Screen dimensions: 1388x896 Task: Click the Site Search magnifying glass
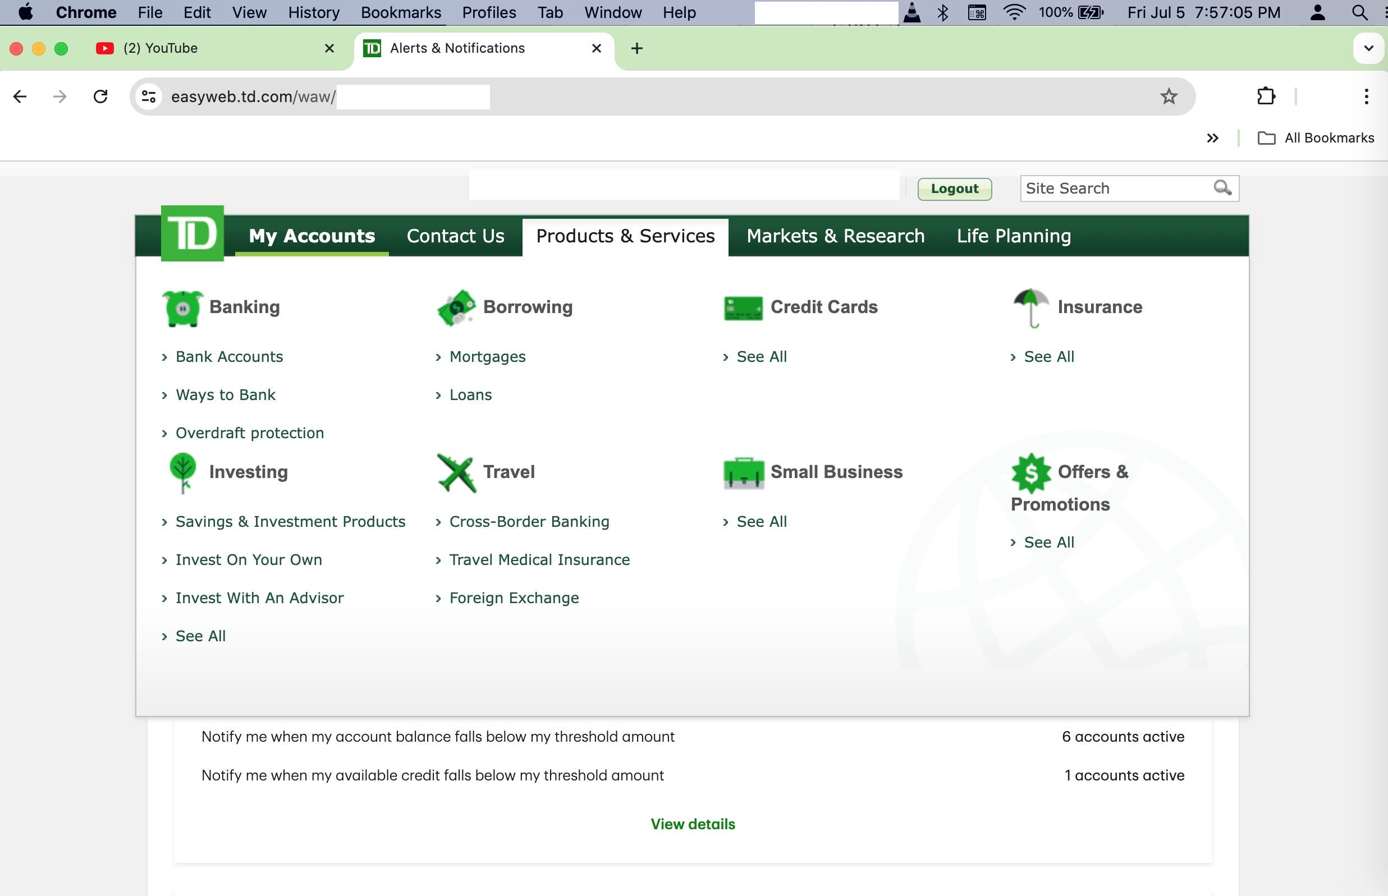point(1222,188)
